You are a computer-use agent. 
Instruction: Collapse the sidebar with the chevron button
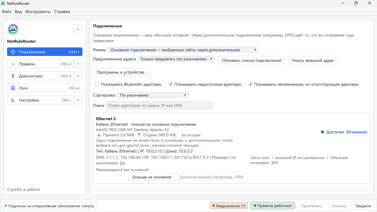78,29
